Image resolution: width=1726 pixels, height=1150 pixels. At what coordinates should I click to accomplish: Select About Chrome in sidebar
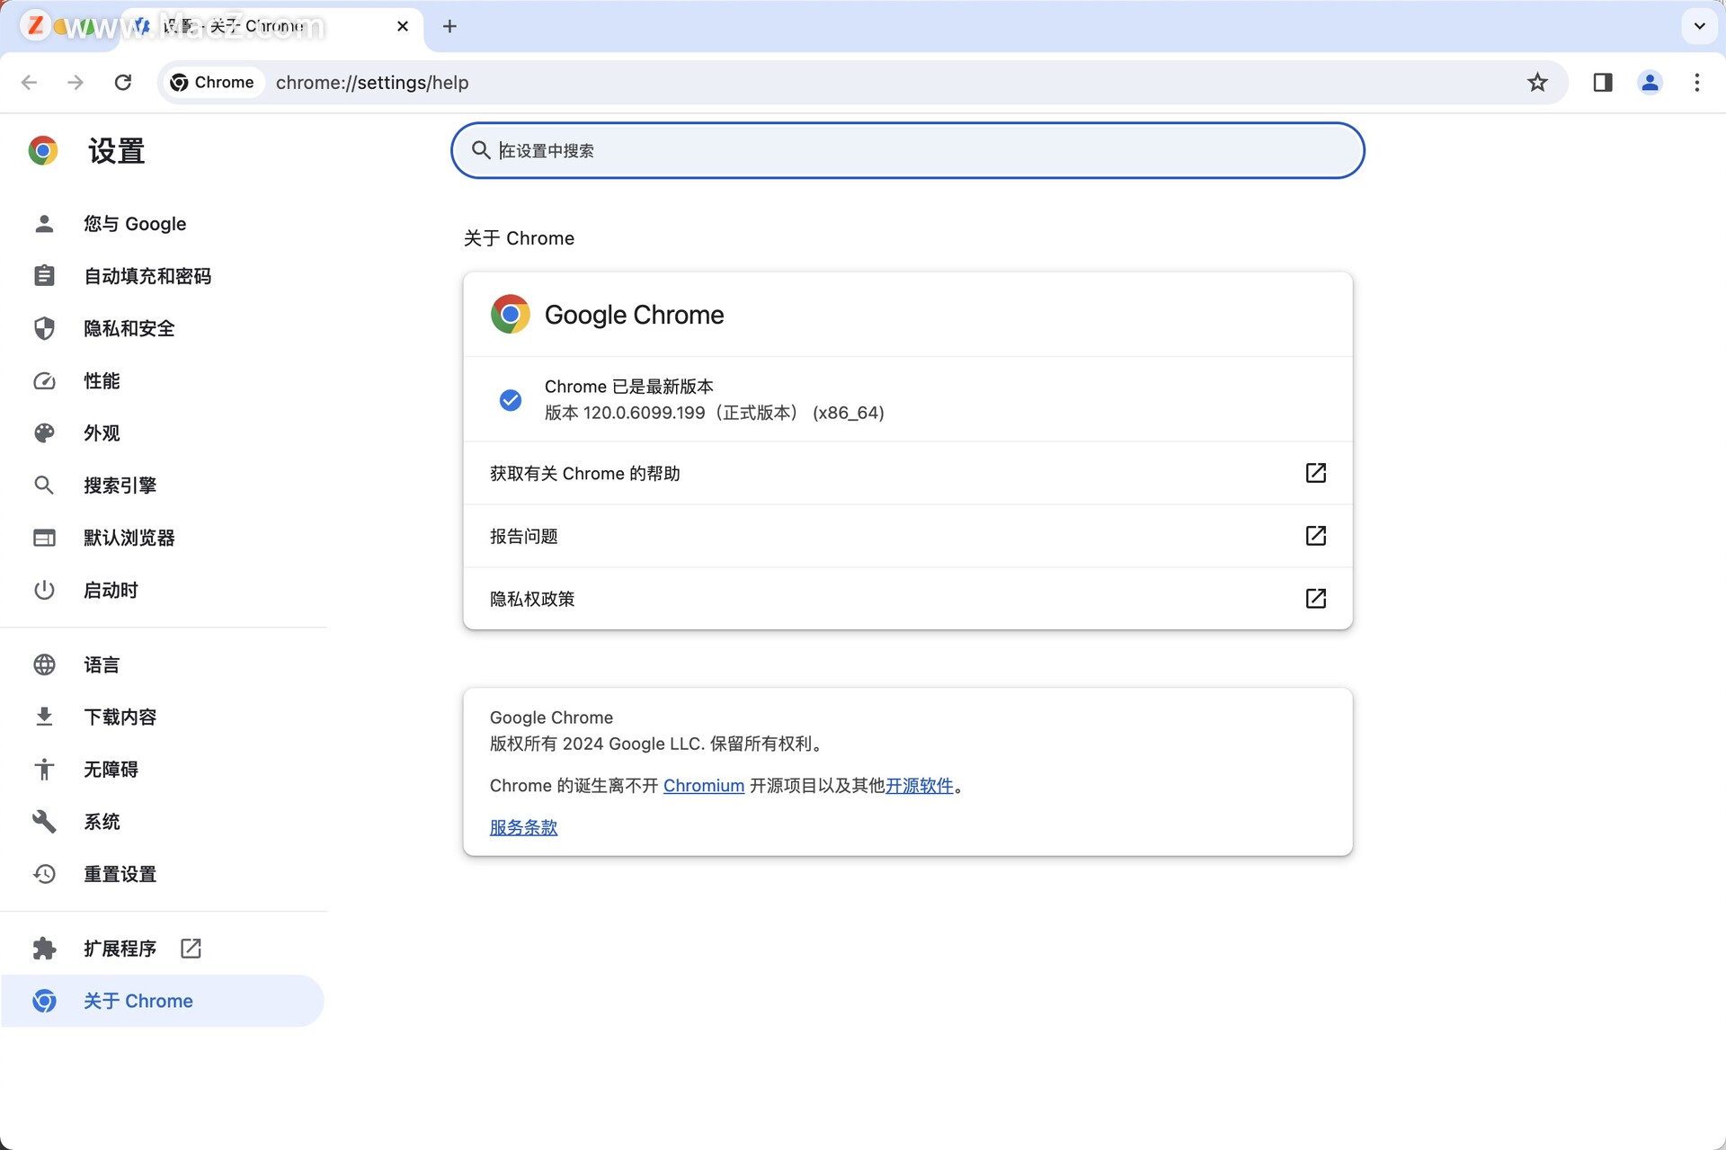tap(162, 1001)
